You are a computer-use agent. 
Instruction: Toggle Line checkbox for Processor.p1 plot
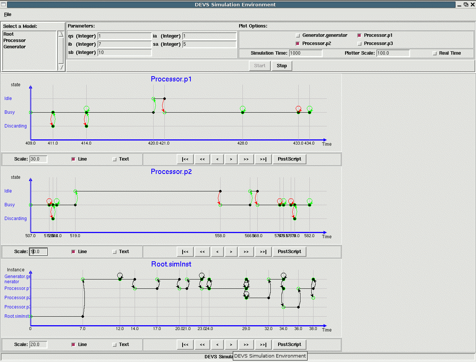73,159
